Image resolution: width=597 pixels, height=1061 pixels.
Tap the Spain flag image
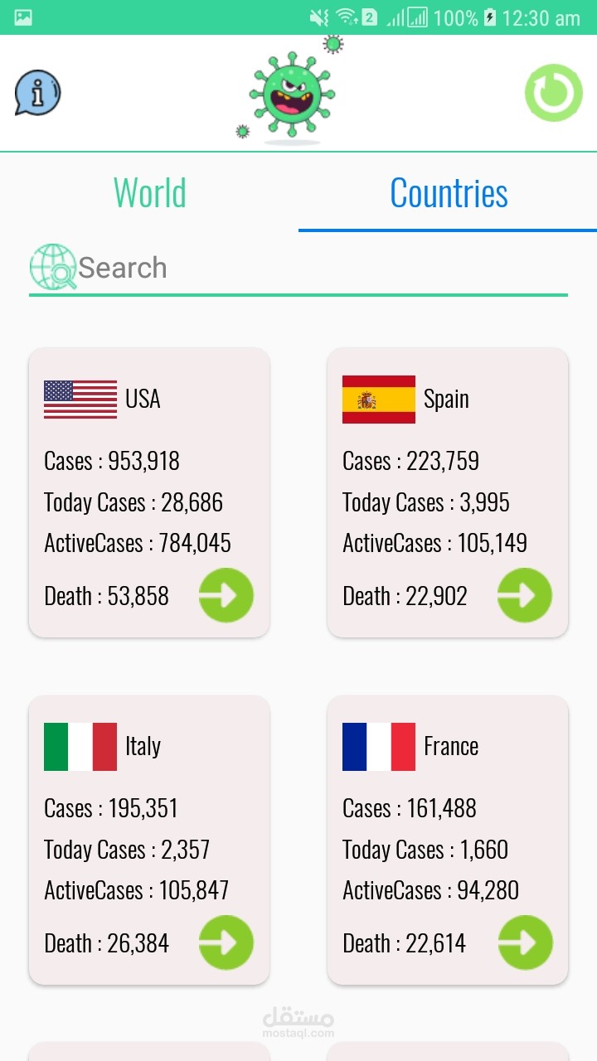point(379,399)
